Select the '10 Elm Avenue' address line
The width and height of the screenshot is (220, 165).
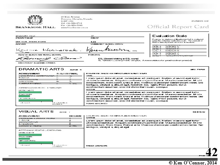(70, 17)
